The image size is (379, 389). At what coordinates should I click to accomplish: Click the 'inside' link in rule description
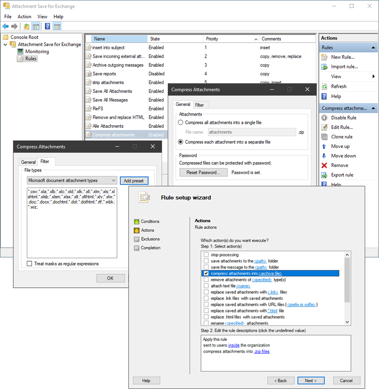pos(234,345)
